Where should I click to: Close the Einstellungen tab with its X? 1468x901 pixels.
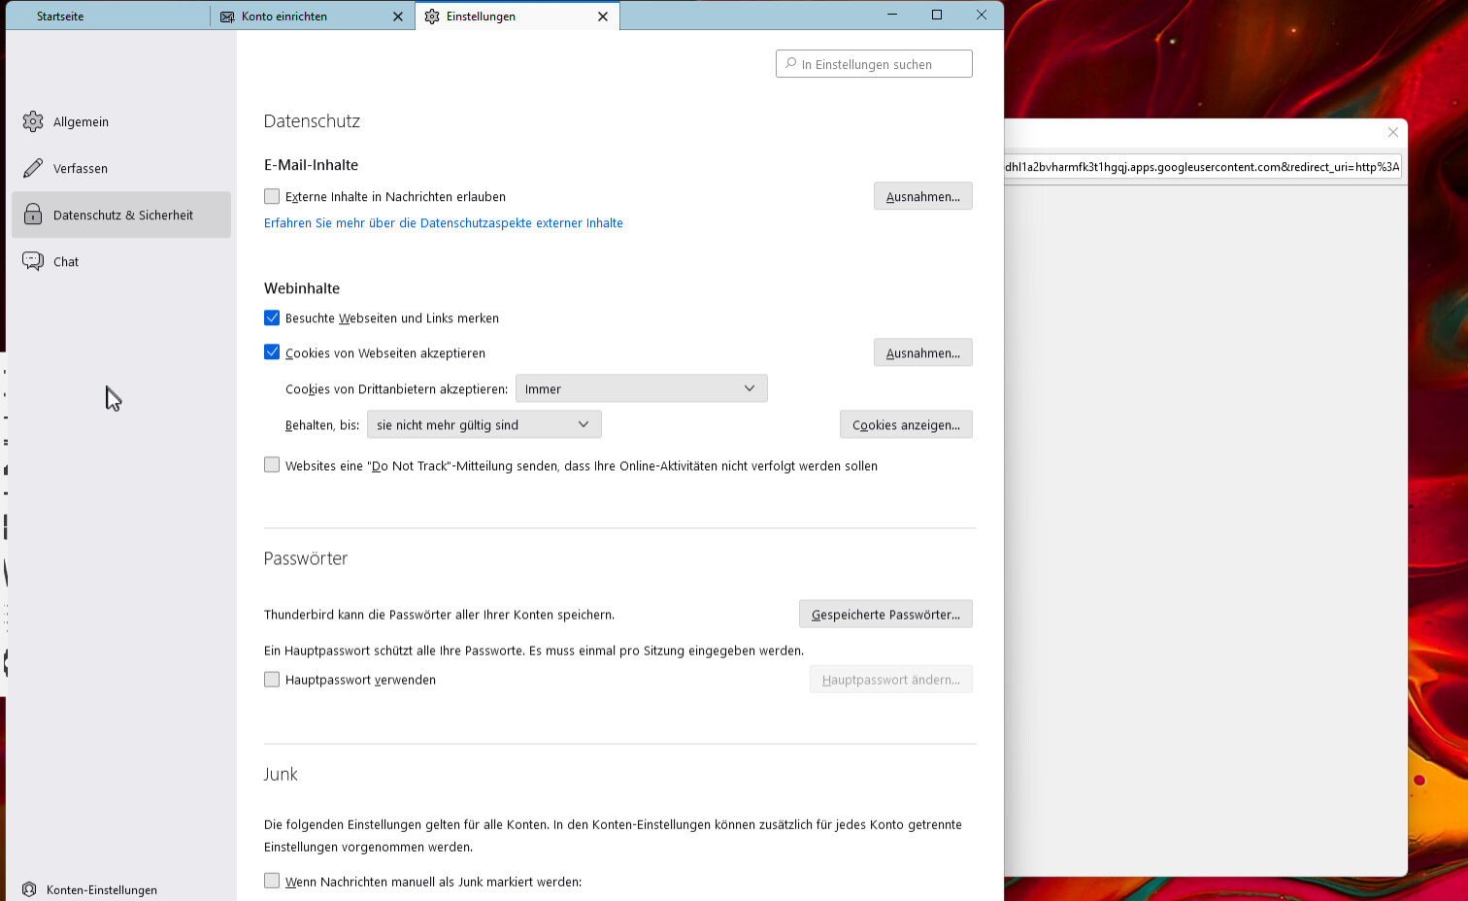[x=603, y=17]
